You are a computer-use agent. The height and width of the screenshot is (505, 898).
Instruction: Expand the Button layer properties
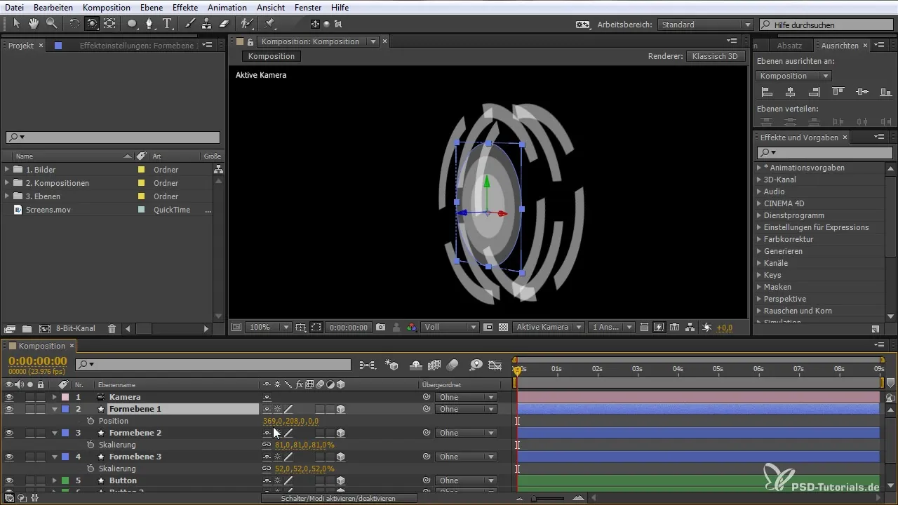coord(55,480)
